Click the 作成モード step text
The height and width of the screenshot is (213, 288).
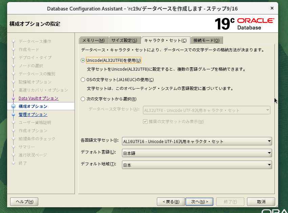29,49
